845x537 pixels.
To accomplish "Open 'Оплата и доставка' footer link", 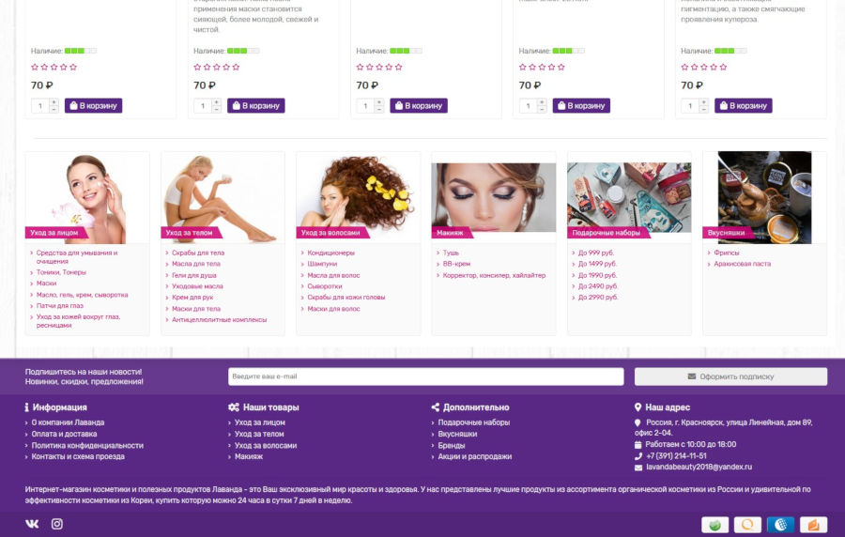I will pyautogui.click(x=64, y=434).
